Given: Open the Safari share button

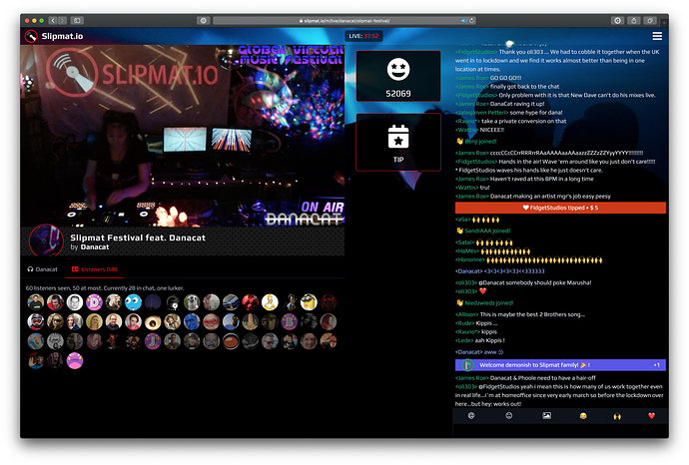Looking at the screenshot, I should click(x=634, y=20).
